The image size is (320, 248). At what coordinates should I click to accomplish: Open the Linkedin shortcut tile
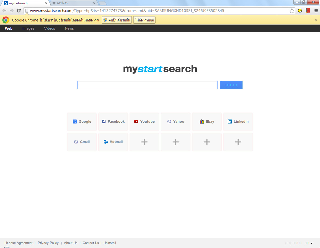[238, 122]
